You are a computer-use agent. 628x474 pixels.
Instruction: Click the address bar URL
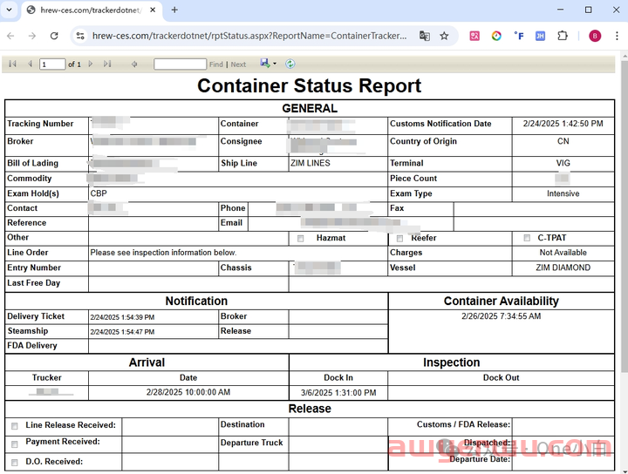pyautogui.click(x=249, y=36)
